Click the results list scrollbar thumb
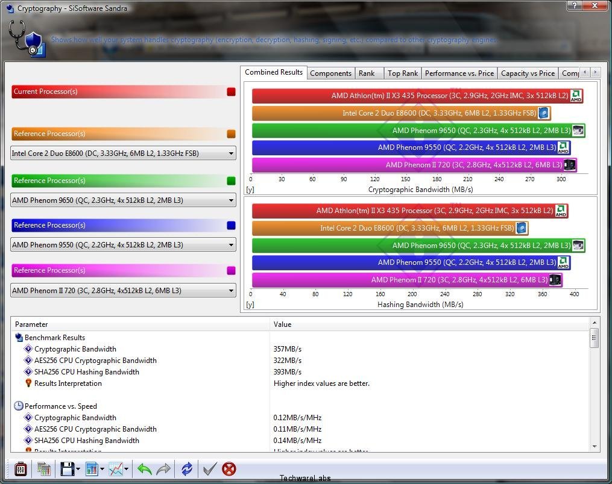 594,338
